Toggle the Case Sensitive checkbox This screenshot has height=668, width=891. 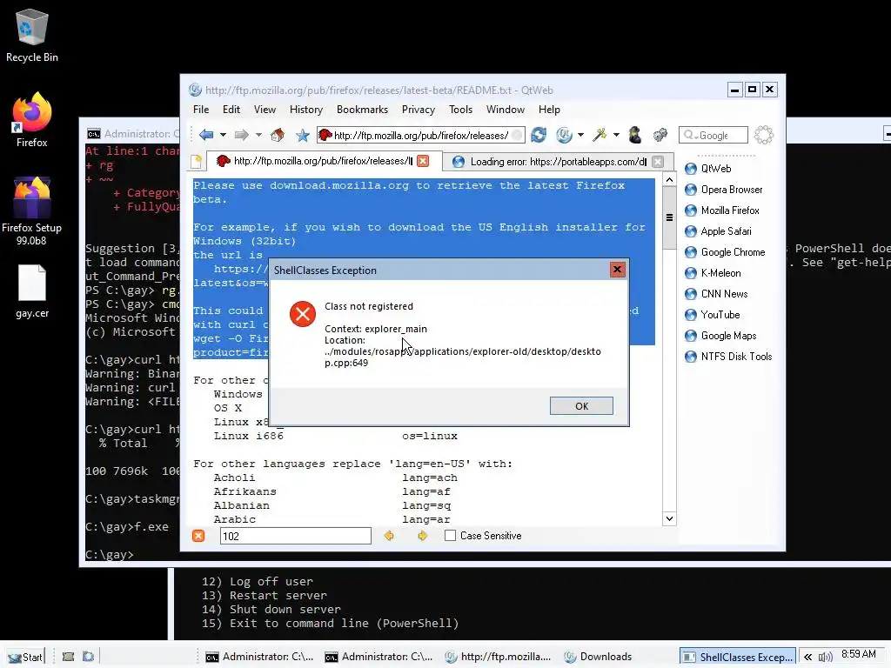click(450, 536)
